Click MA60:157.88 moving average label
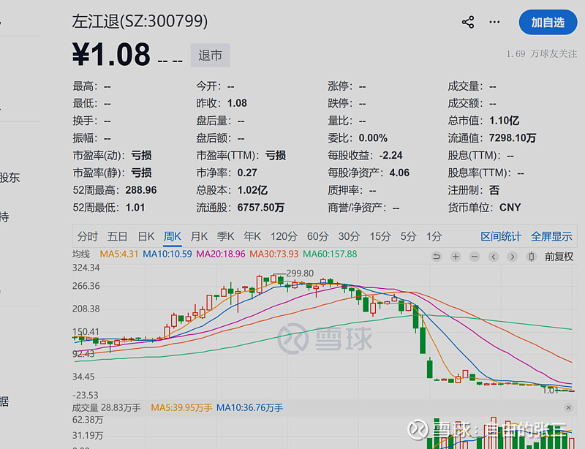 tap(330, 254)
